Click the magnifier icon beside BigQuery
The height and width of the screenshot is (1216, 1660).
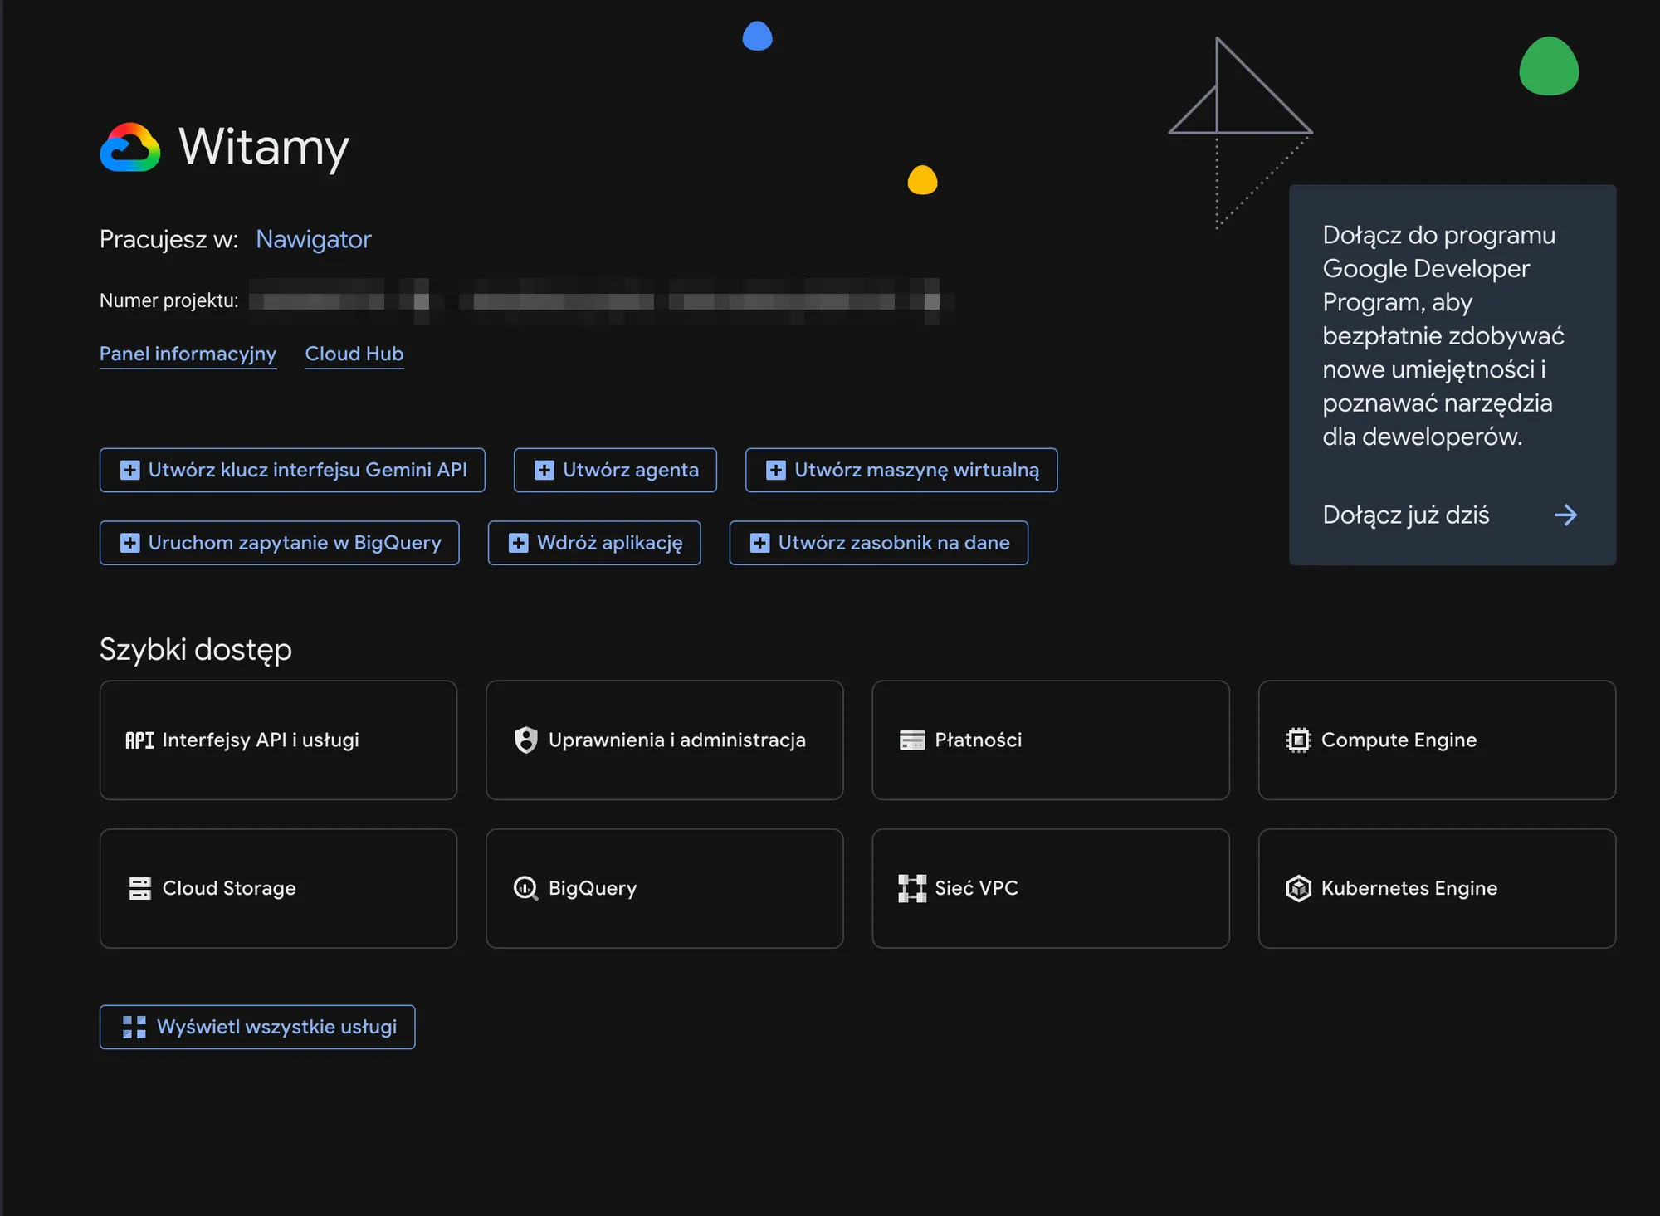pos(526,888)
